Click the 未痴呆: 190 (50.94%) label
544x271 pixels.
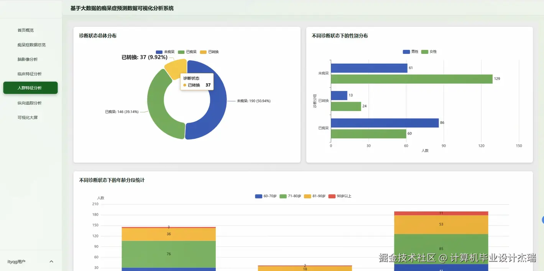click(x=253, y=101)
